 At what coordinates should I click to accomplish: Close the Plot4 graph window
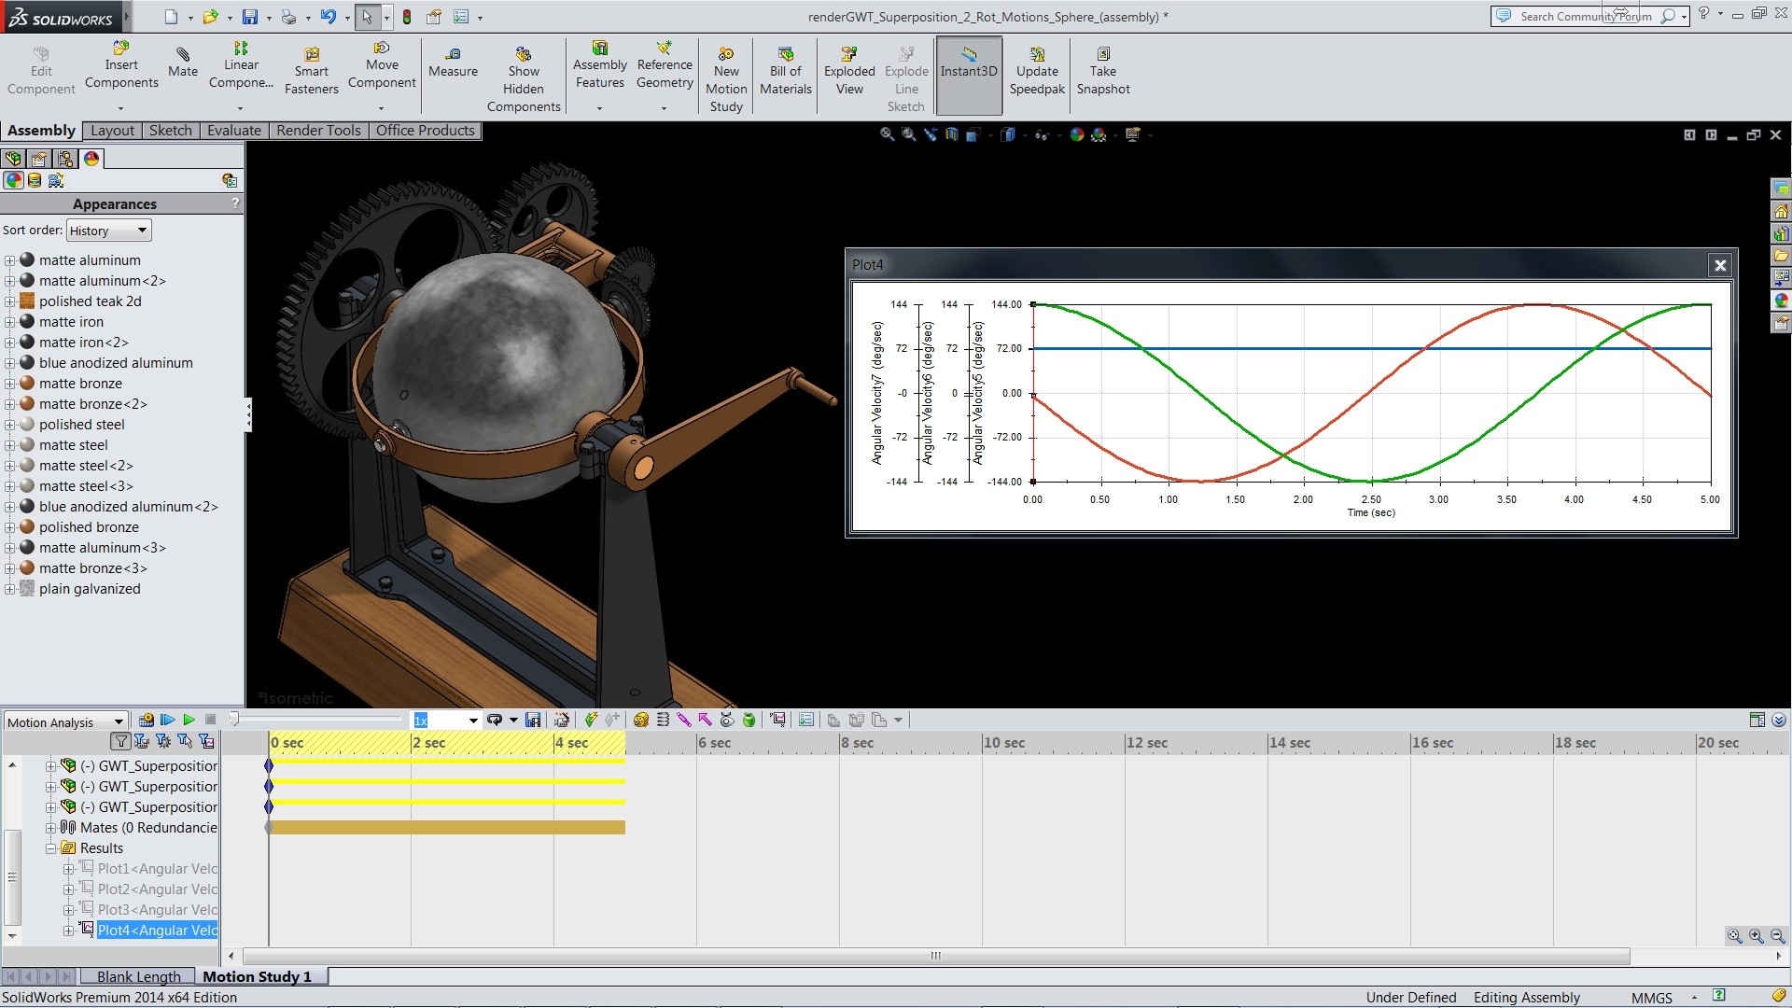[x=1719, y=265]
